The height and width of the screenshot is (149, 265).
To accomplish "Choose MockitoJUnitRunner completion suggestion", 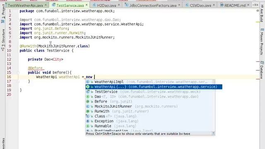I will click(x=150, y=106).
